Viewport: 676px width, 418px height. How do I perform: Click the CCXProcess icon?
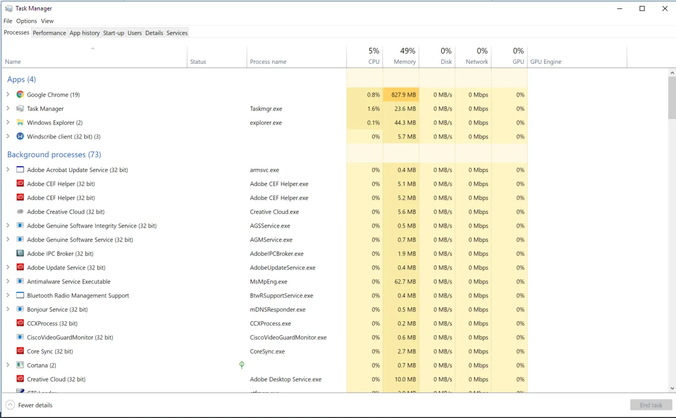(x=20, y=323)
